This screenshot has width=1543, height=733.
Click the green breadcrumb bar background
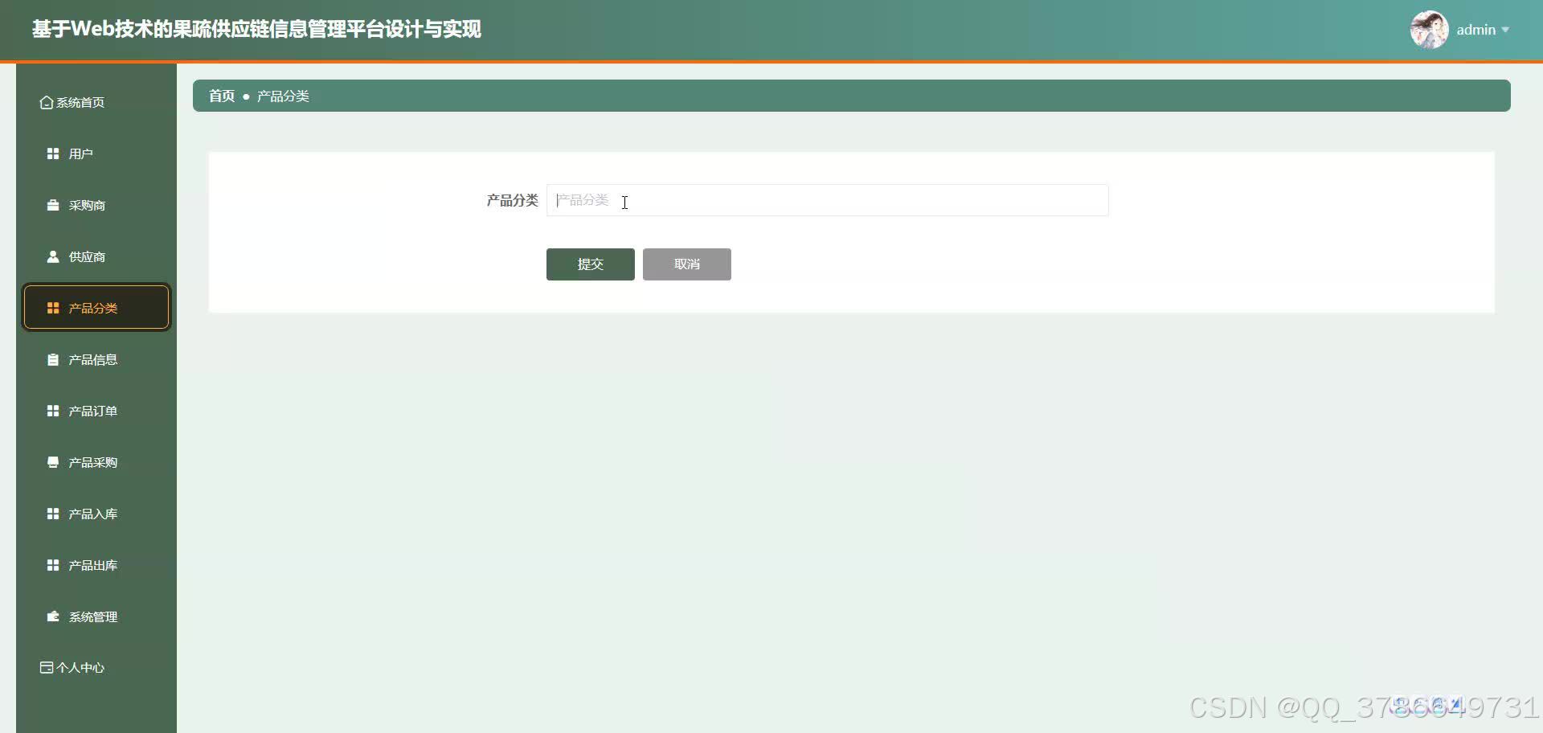point(804,96)
